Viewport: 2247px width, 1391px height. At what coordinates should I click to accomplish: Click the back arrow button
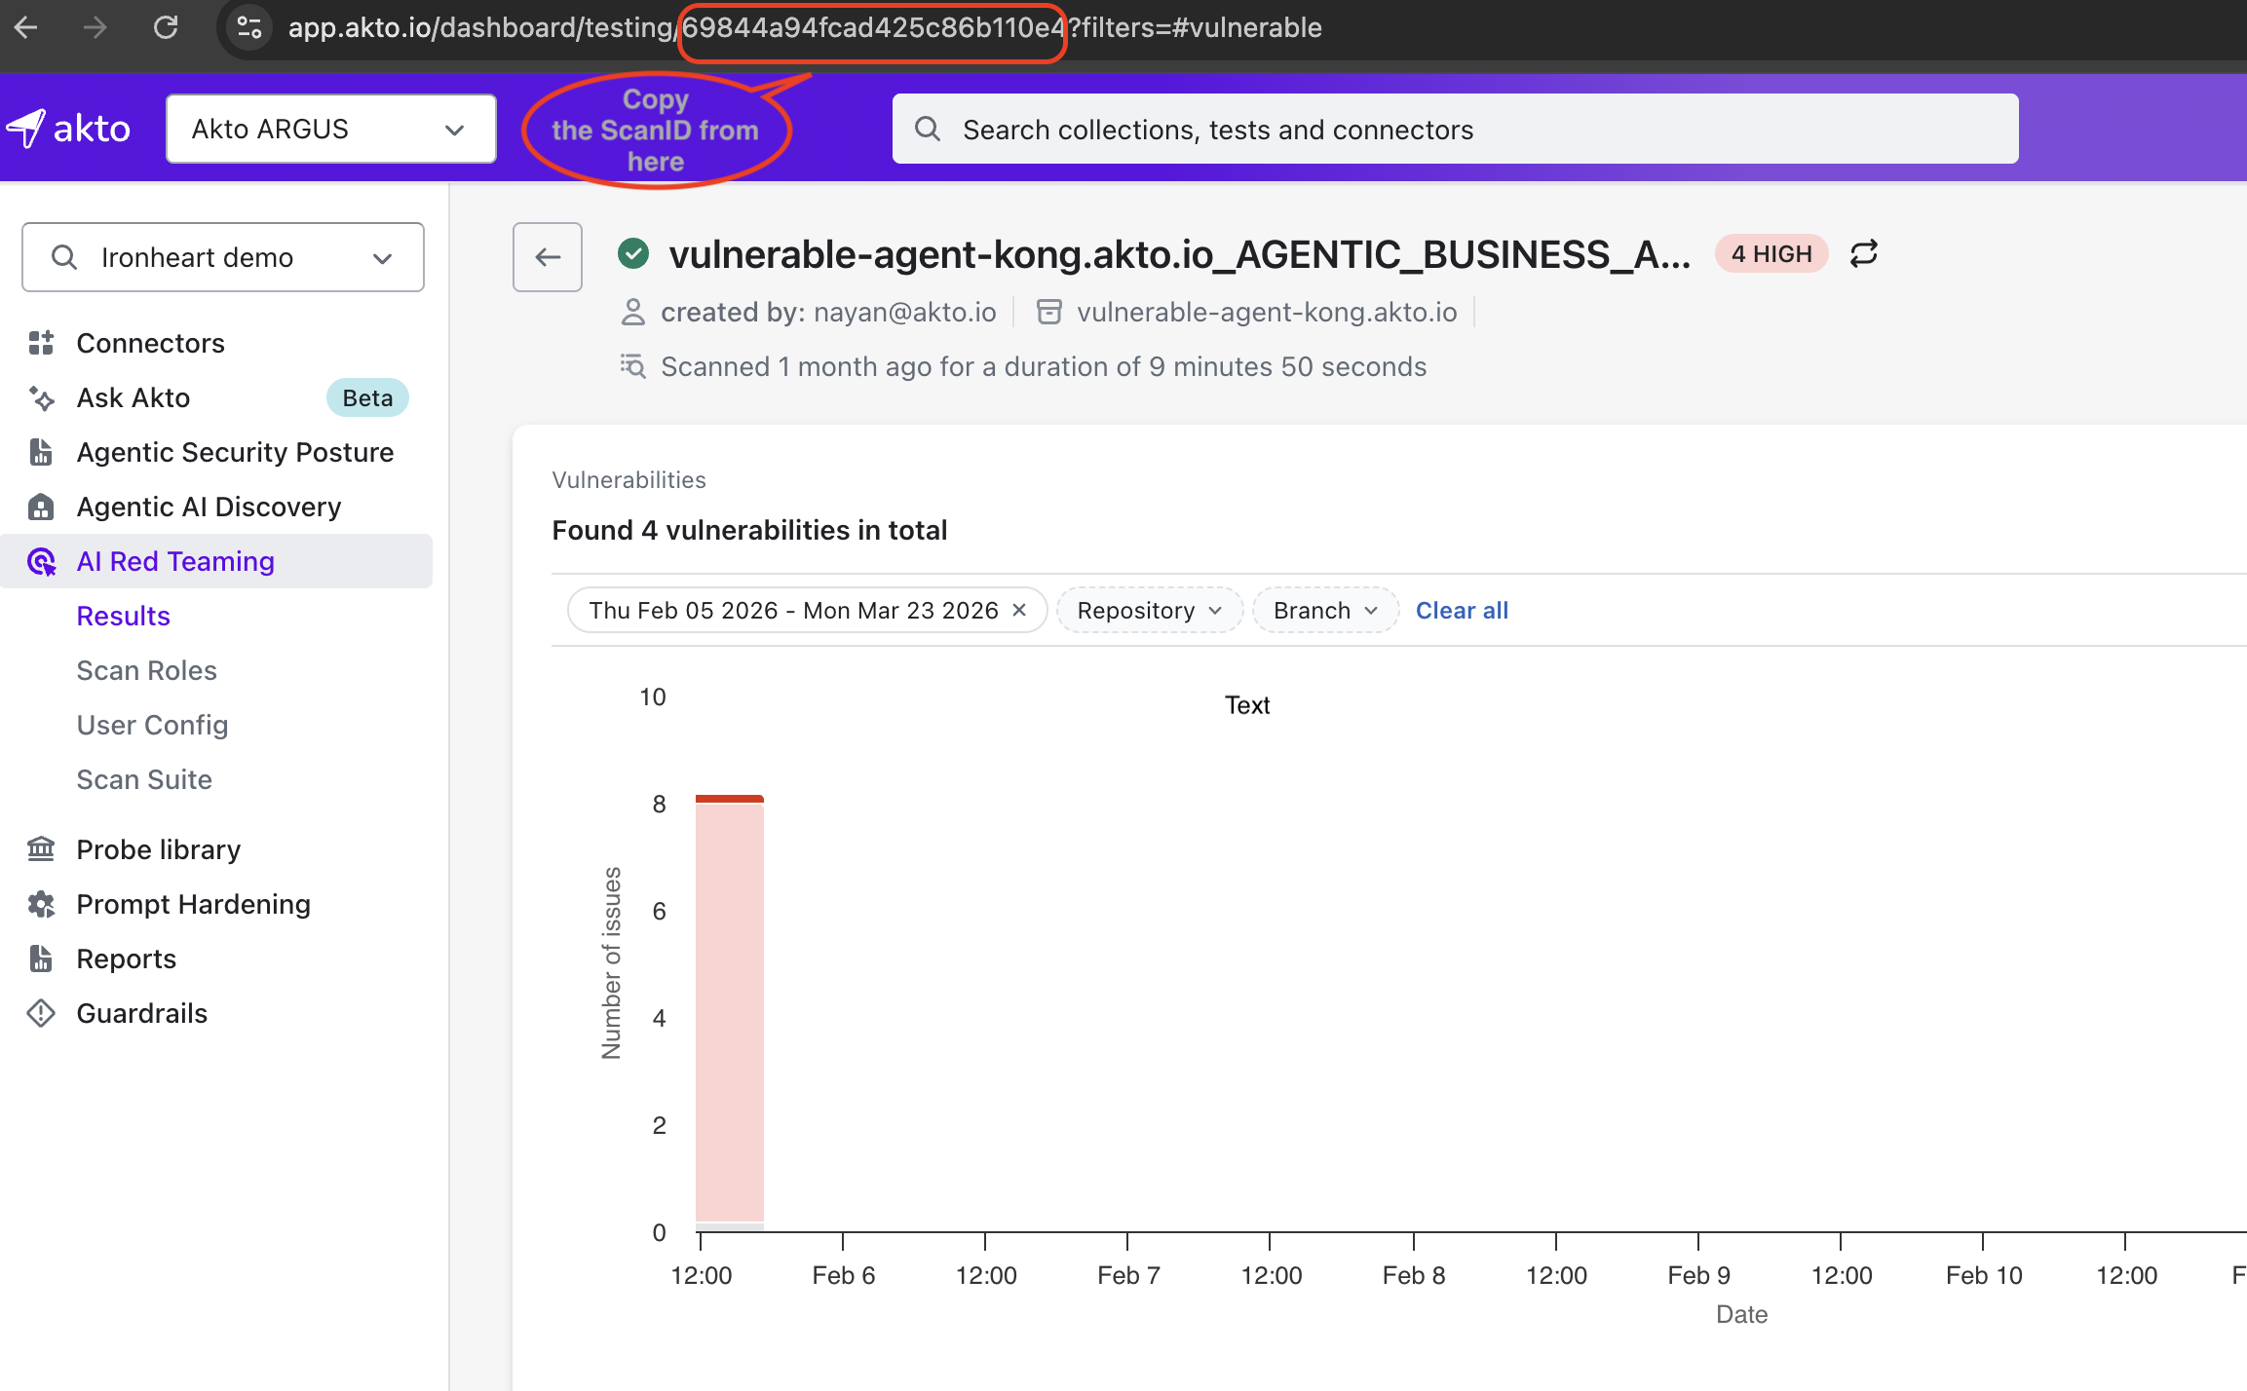click(548, 257)
